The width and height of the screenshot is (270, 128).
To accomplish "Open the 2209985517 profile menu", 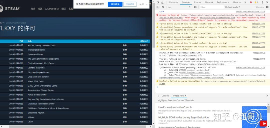I will pyautogui.click(x=52, y=9).
